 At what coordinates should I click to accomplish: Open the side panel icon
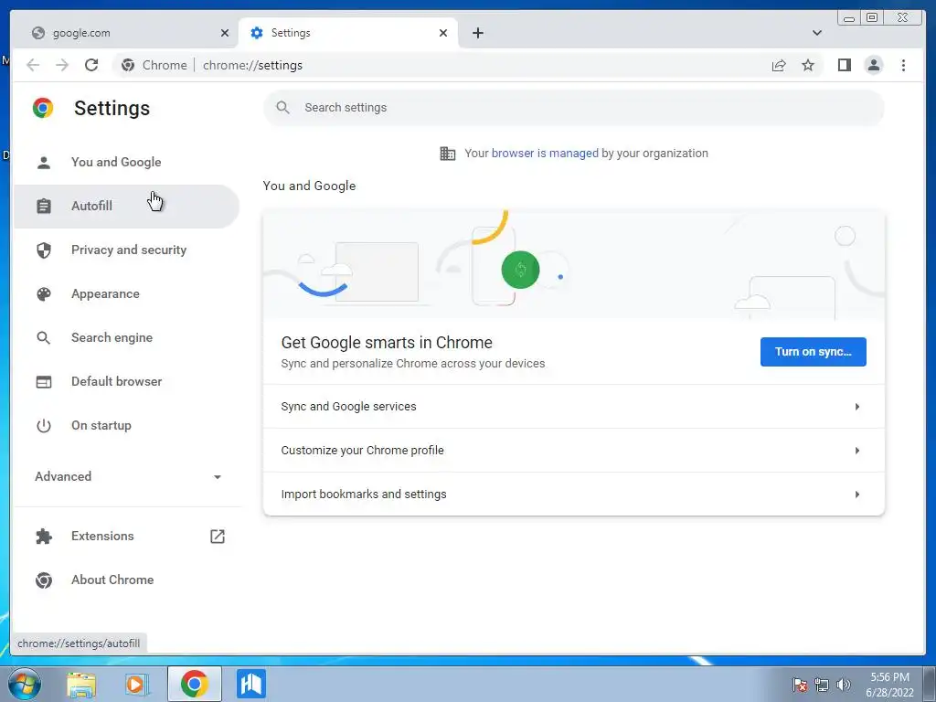[x=844, y=65]
